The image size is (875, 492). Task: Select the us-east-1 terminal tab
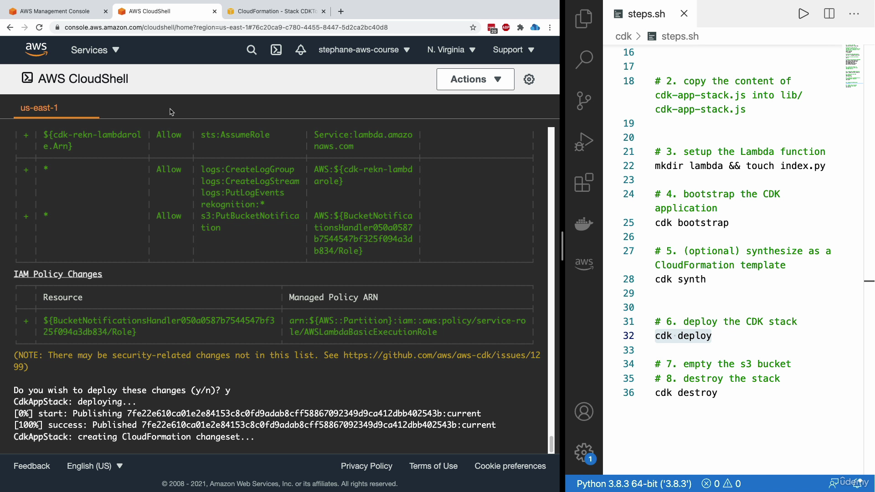click(39, 108)
